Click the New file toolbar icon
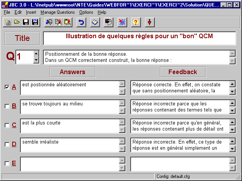 [x=8, y=22]
